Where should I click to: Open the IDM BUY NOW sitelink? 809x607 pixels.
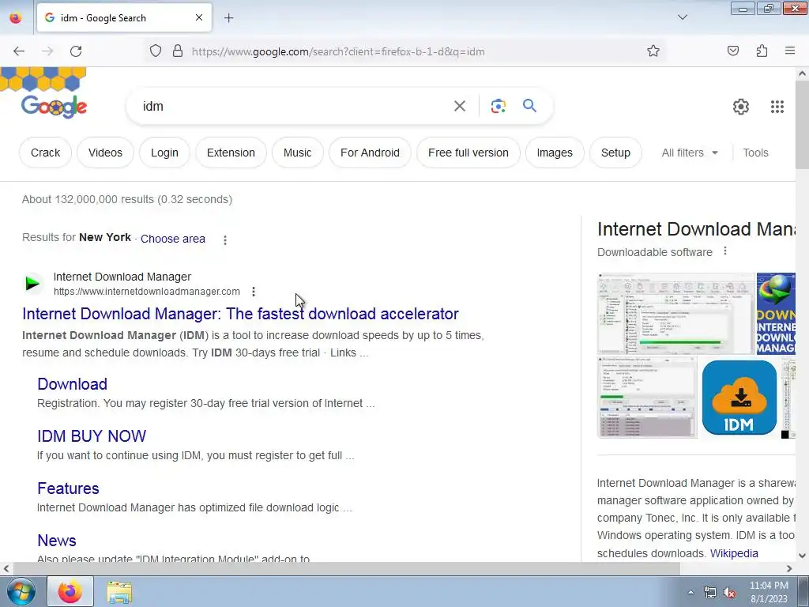coord(92,436)
